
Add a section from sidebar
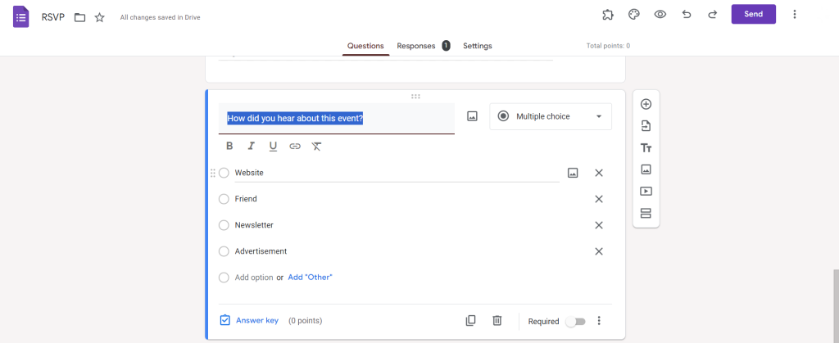646,213
